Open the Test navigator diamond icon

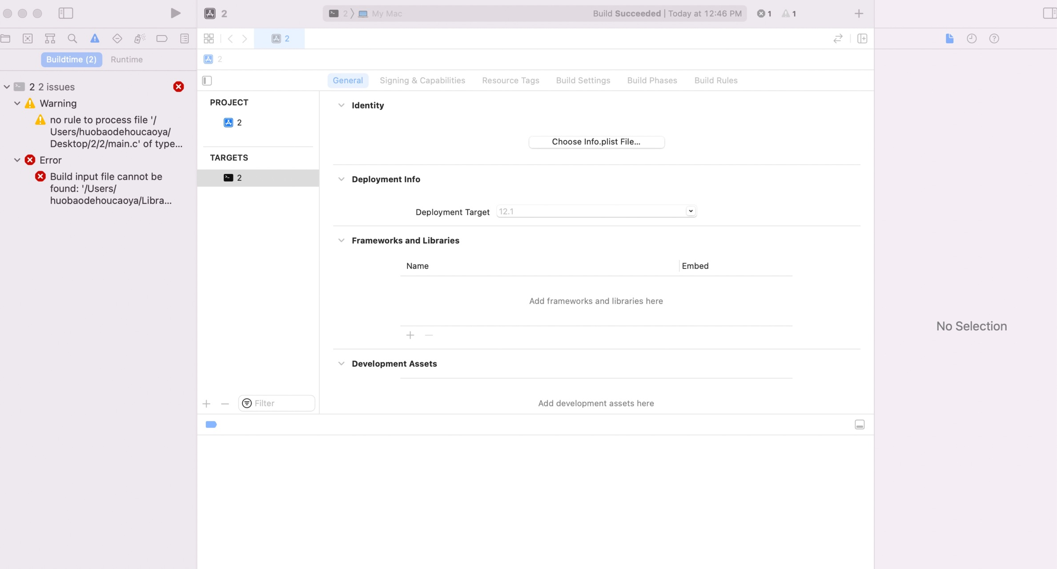[117, 39]
